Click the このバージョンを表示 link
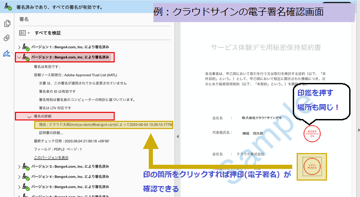 click(x=51, y=157)
